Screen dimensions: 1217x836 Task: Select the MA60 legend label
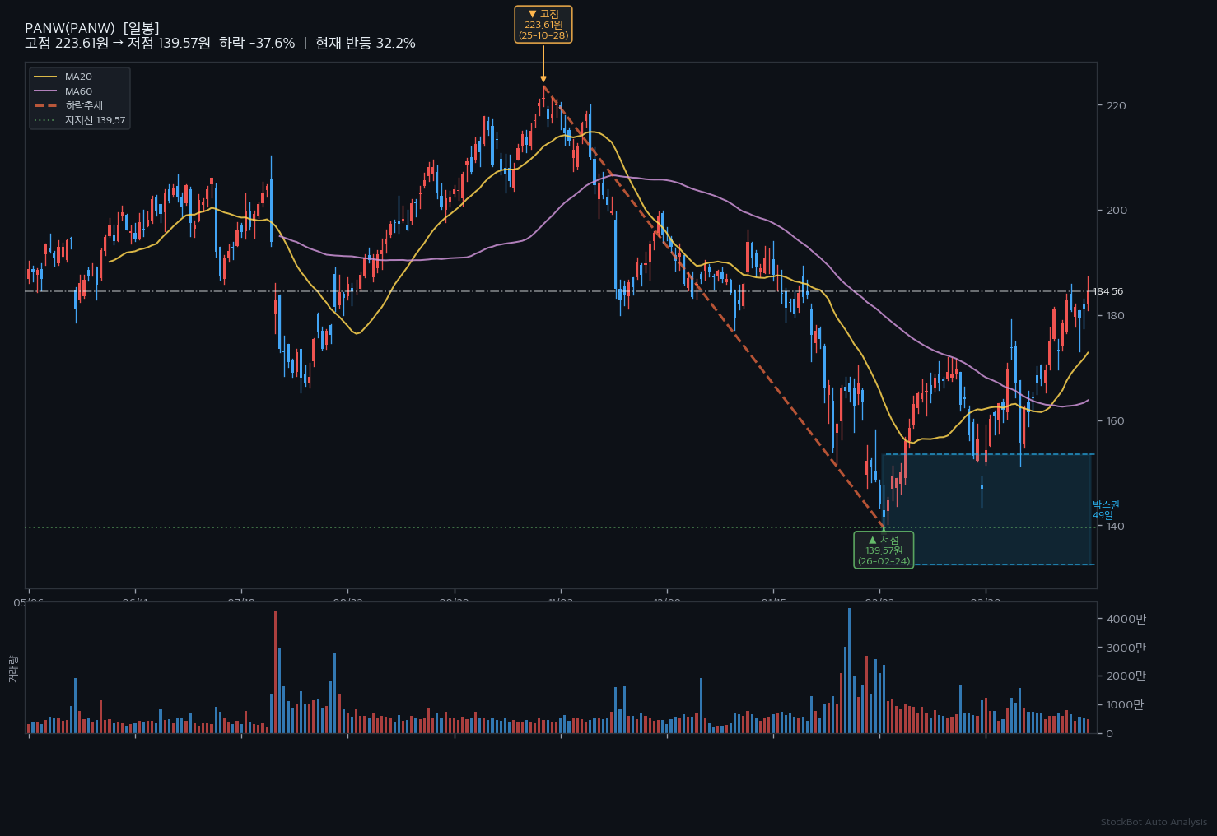coord(79,91)
